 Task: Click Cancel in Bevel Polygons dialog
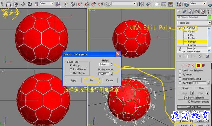coord(110,80)
